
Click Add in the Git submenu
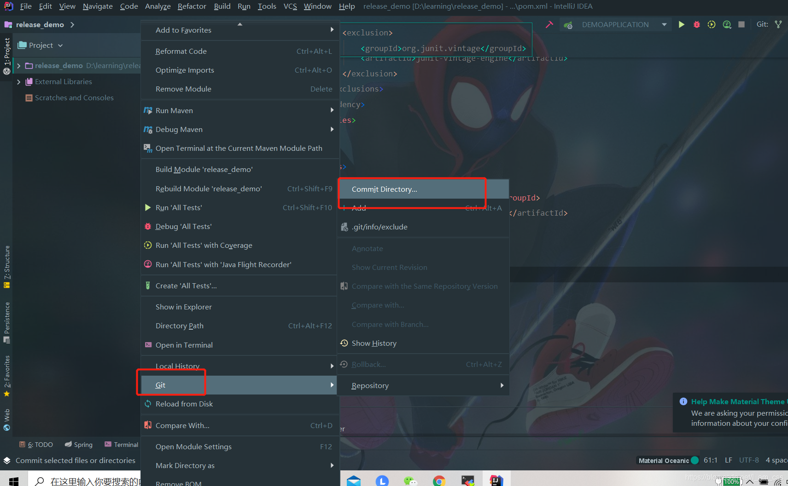[x=424, y=208]
